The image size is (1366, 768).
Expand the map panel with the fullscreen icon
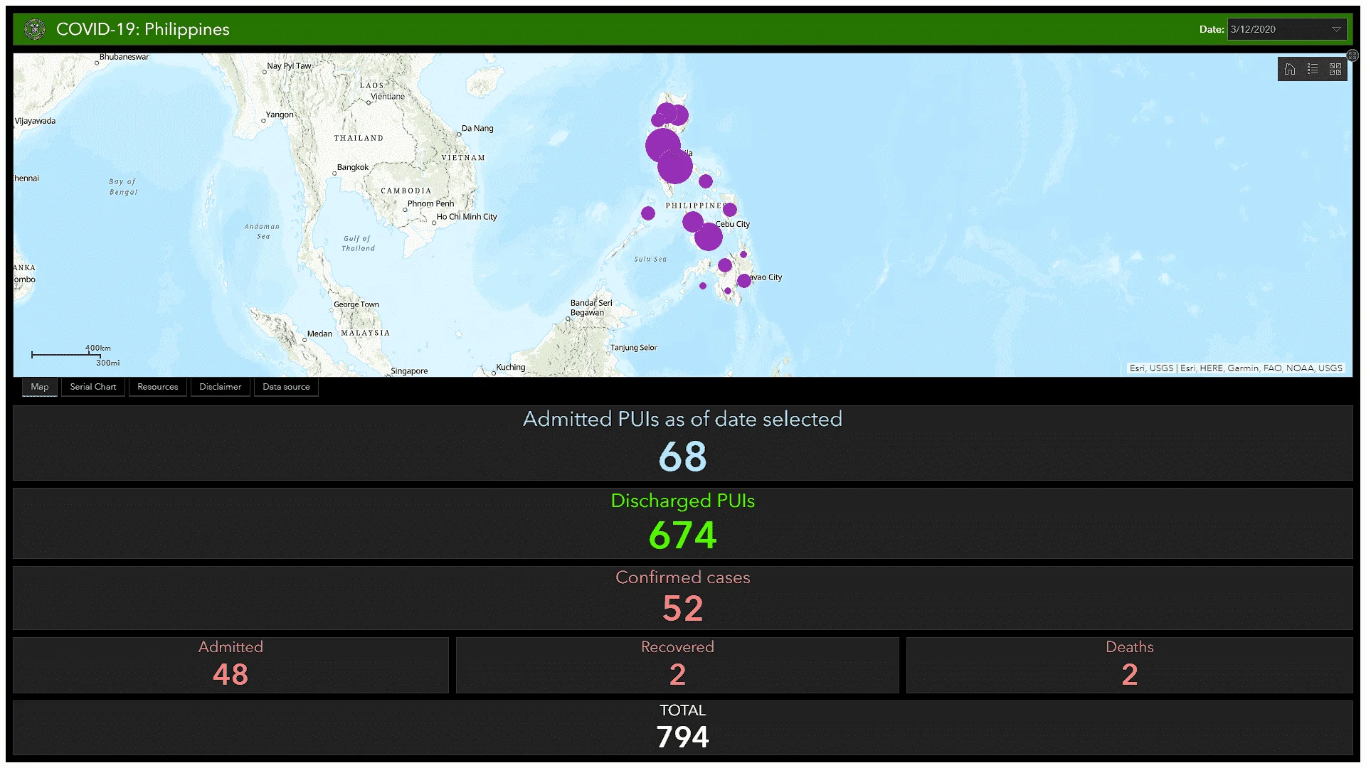(x=1352, y=55)
